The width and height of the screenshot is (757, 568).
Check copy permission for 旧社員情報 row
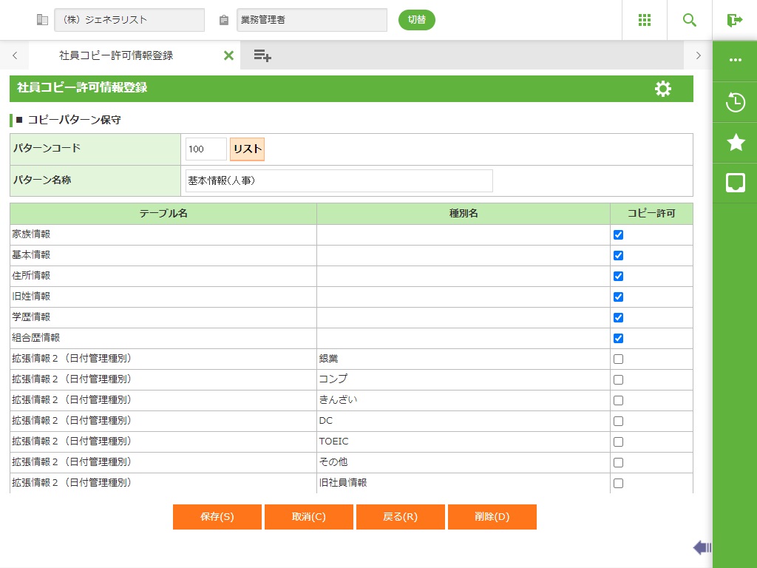coord(618,484)
